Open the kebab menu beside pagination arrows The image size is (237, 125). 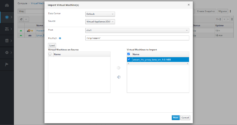point(232,19)
